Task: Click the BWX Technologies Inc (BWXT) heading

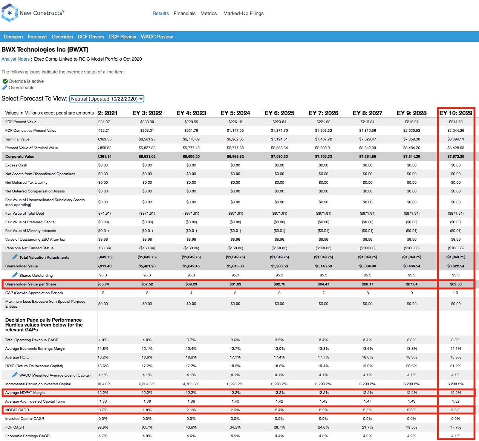Action: 45,50
